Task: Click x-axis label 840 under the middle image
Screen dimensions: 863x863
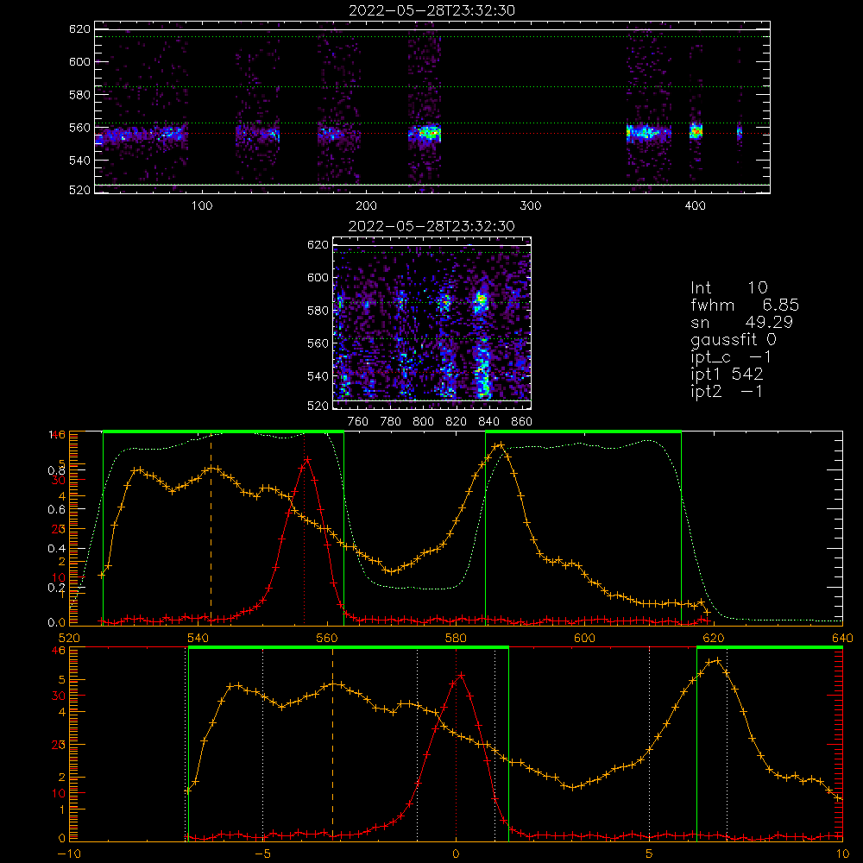Action: pos(488,422)
